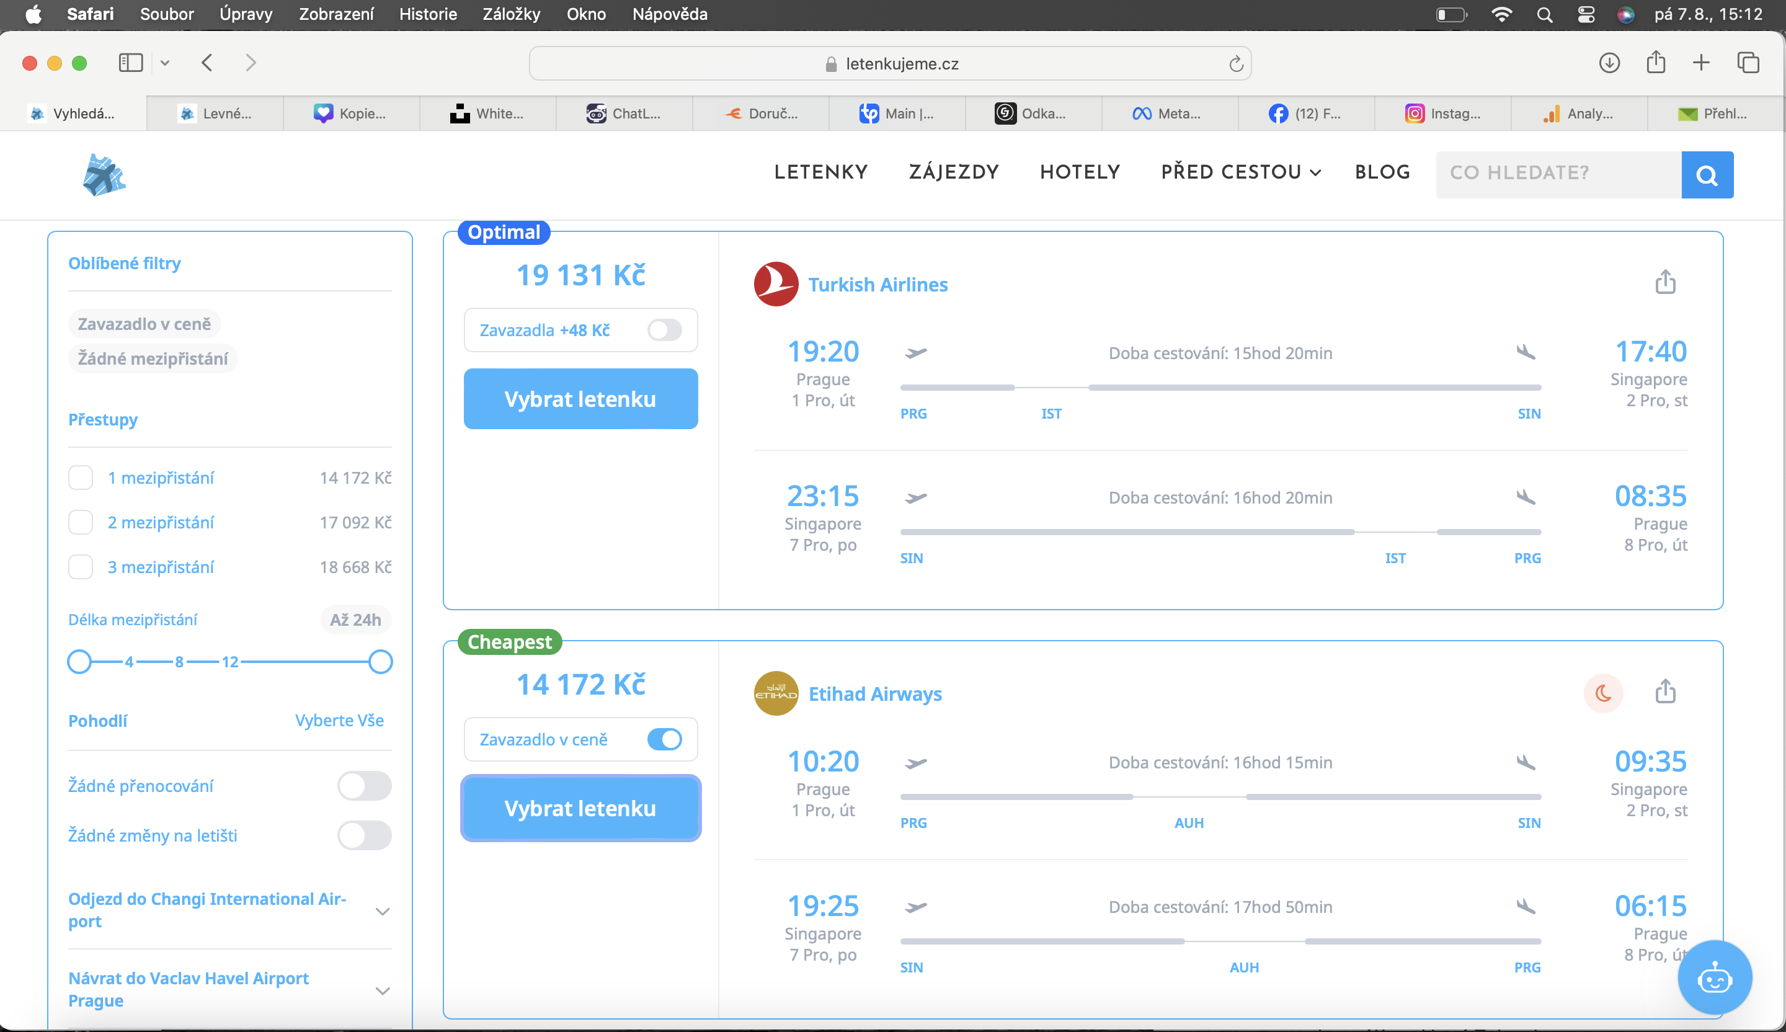Viewport: 1786px width, 1032px height.
Task: Share the Turkish Airlines flight offer
Action: [1665, 282]
